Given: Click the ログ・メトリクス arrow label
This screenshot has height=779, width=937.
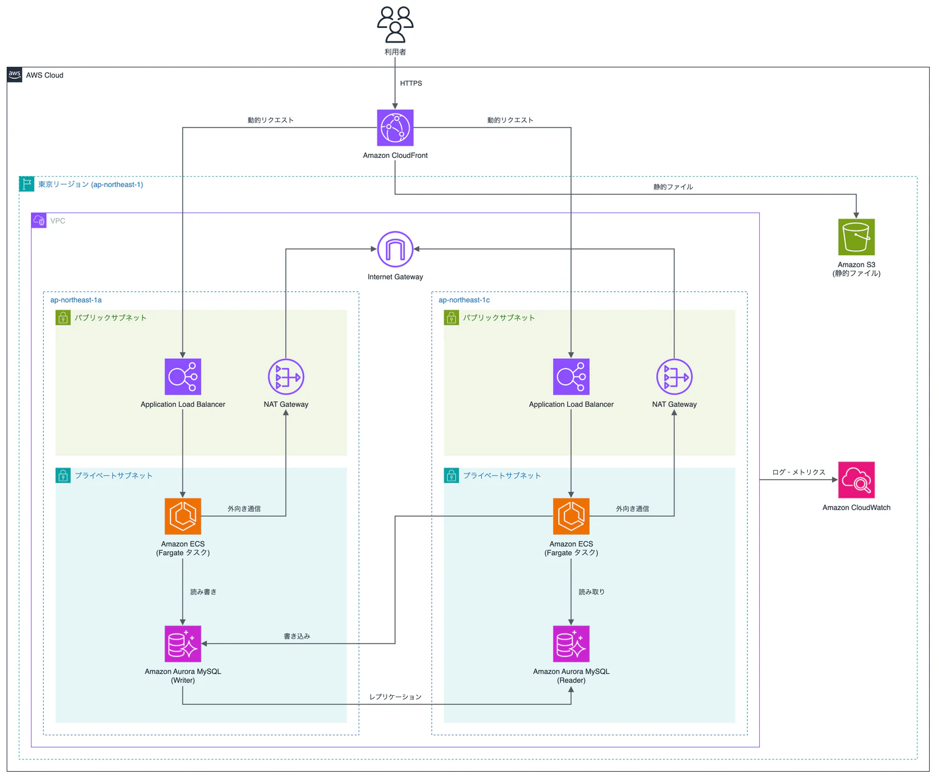Looking at the screenshot, I should pos(799,472).
